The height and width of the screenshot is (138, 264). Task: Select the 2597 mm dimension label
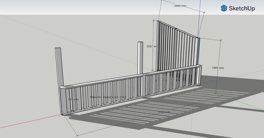[152, 47]
